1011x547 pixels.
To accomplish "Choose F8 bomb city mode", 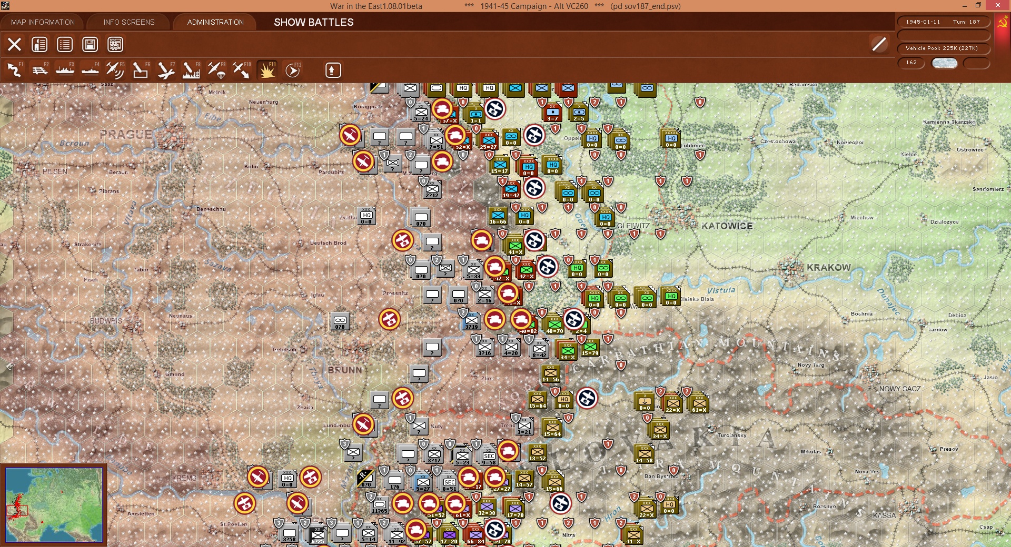I will (191, 70).
